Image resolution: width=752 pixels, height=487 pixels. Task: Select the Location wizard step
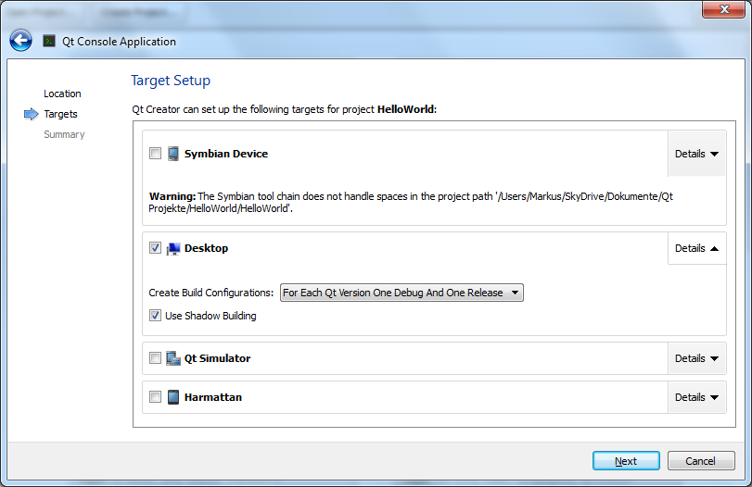(62, 94)
